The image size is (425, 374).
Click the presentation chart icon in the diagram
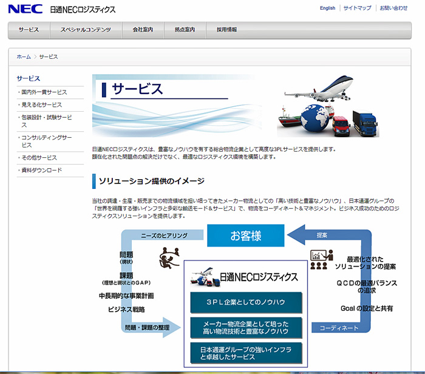321,259
